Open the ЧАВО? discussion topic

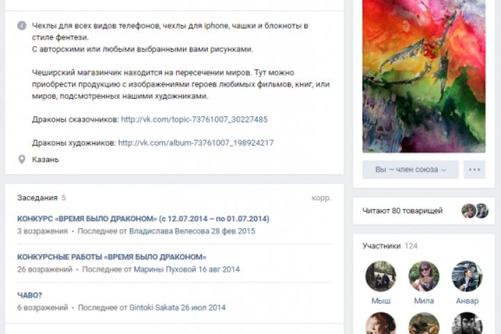point(30,295)
